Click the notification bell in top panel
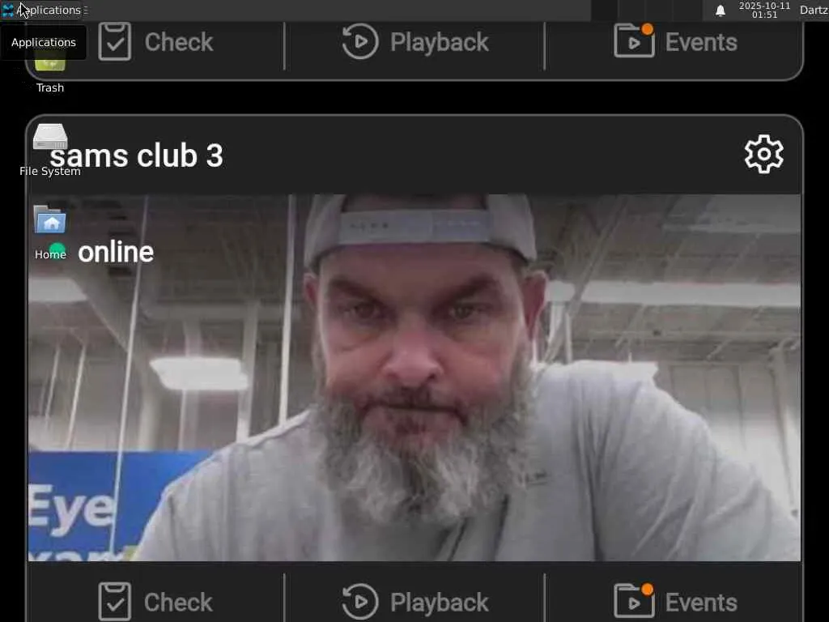 click(x=720, y=11)
